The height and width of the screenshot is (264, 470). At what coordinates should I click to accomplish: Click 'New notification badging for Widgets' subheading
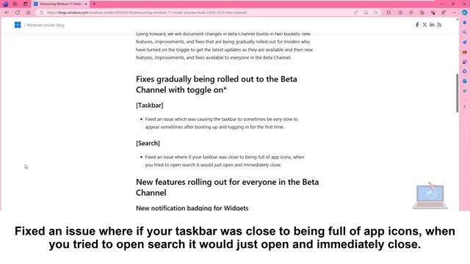(x=192, y=208)
